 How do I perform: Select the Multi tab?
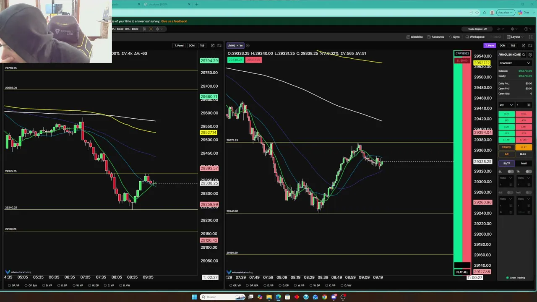[x=524, y=163]
